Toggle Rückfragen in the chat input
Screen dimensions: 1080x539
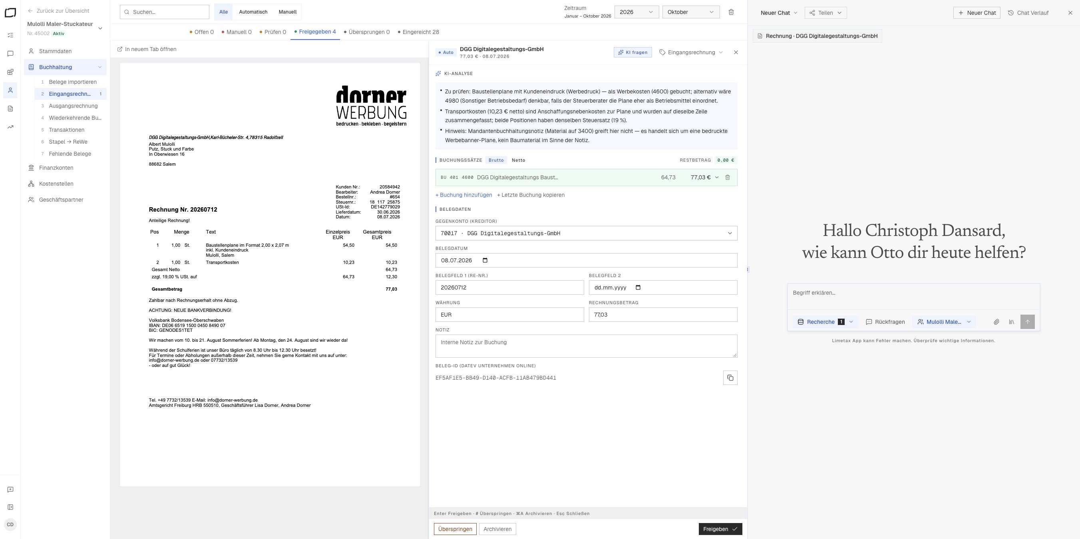click(885, 322)
